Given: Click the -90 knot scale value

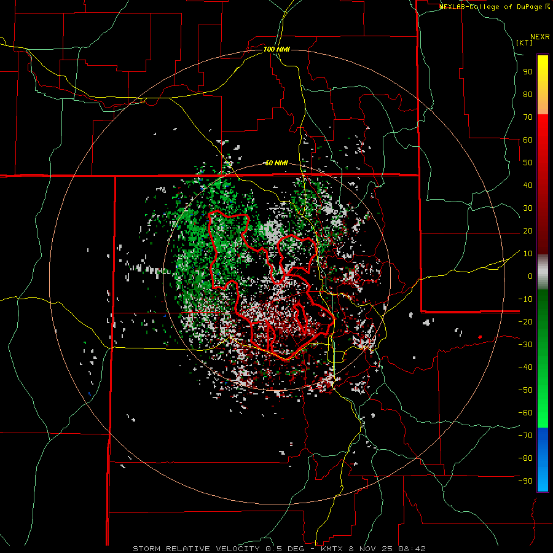Looking at the screenshot, I should click(525, 481).
